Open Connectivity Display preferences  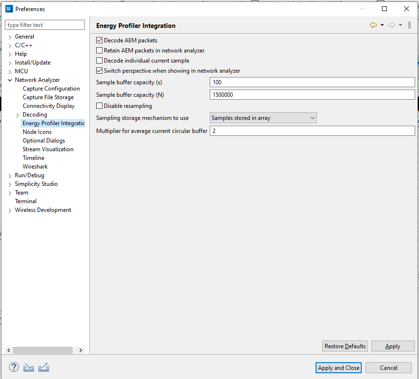pos(49,106)
